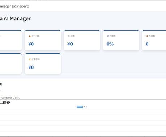Select the 今月利益 card label
The height and width of the screenshot is (137, 166).
36,36
